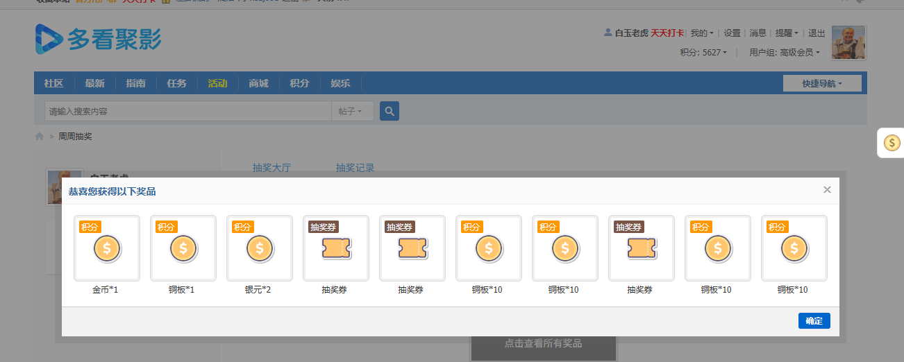Click the floating gold coin icon at right

click(x=892, y=143)
